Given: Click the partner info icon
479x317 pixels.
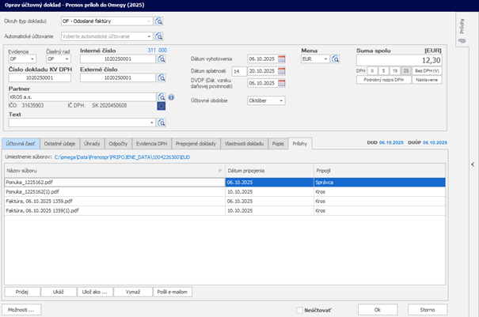Looking at the screenshot, I should [171, 97].
